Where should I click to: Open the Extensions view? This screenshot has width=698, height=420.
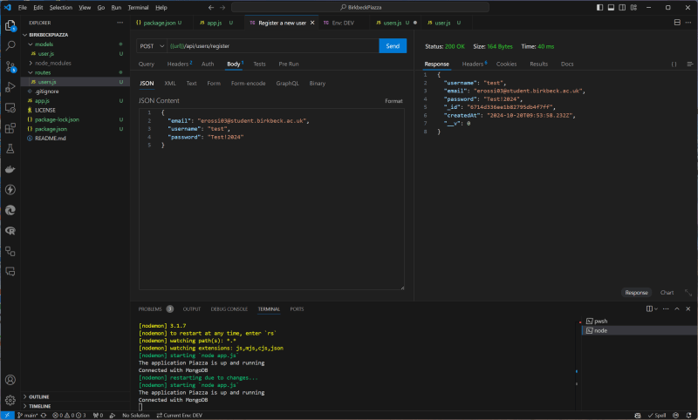10,128
